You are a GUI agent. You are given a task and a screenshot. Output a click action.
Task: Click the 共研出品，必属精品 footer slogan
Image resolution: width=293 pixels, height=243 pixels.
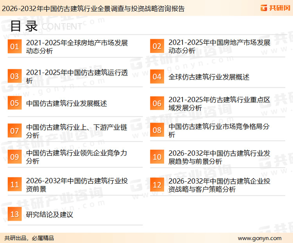tap(29, 238)
